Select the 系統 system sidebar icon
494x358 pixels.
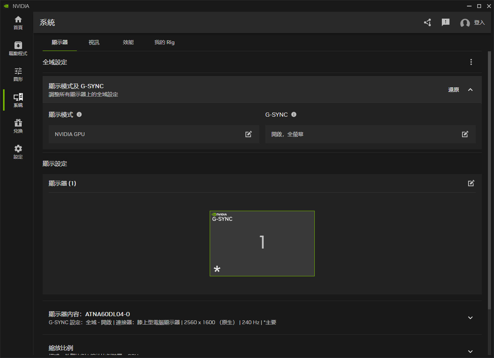18,100
